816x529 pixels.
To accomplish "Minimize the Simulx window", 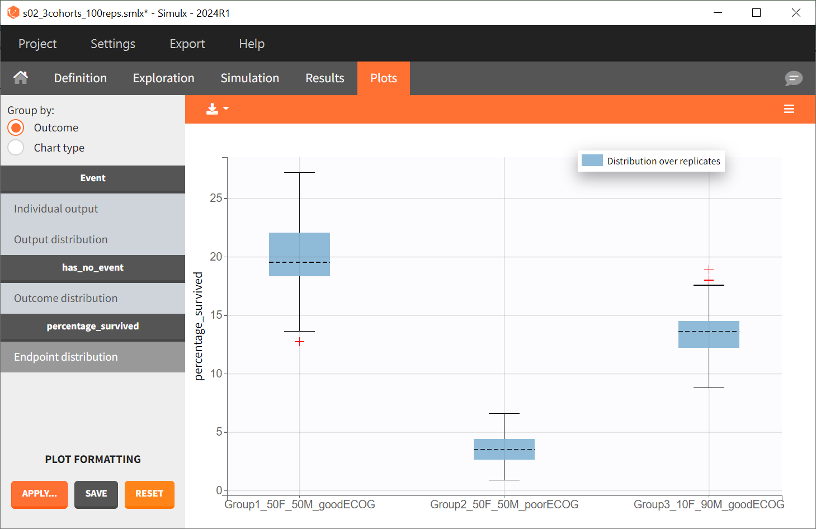I will point(718,13).
